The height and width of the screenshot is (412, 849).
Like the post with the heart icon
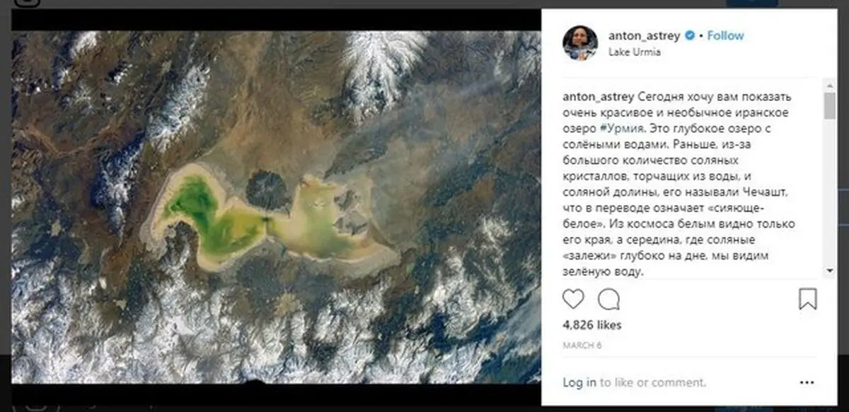[573, 300]
